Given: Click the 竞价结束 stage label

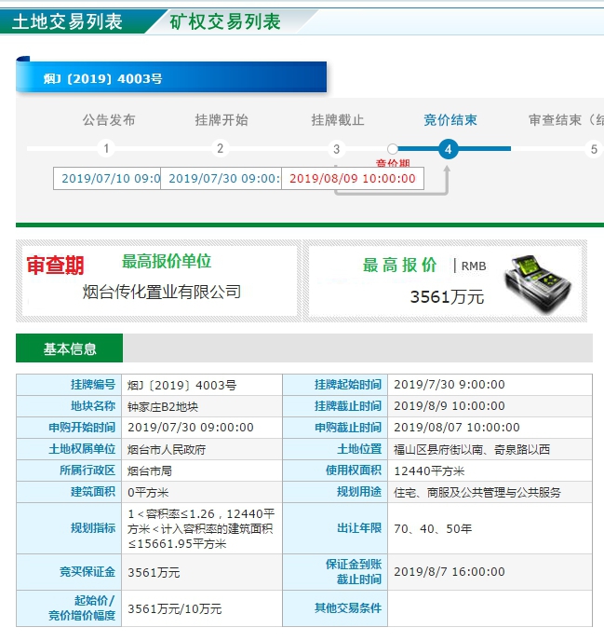Looking at the screenshot, I should (450, 120).
